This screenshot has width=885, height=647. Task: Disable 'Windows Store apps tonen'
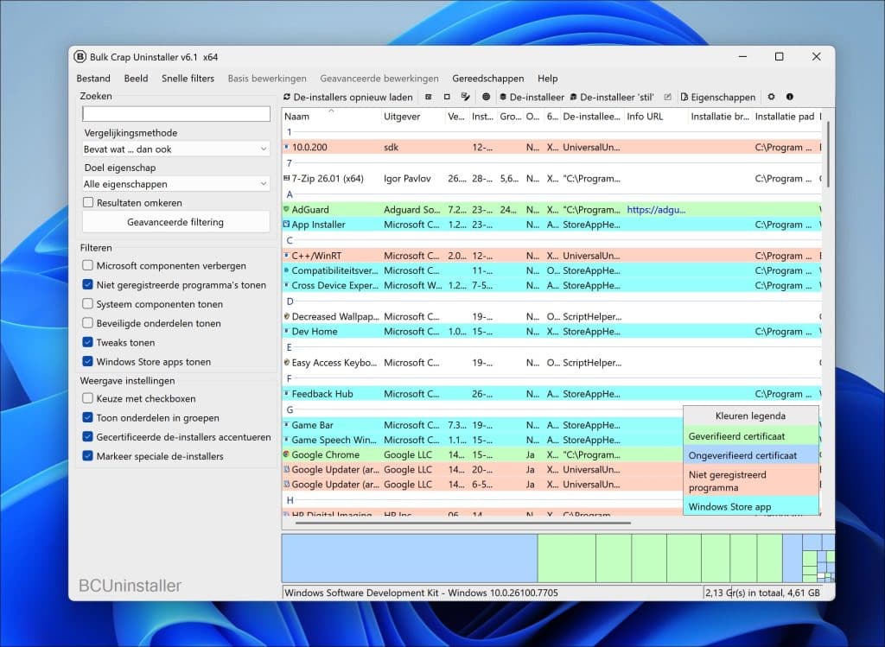[x=87, y=362]
